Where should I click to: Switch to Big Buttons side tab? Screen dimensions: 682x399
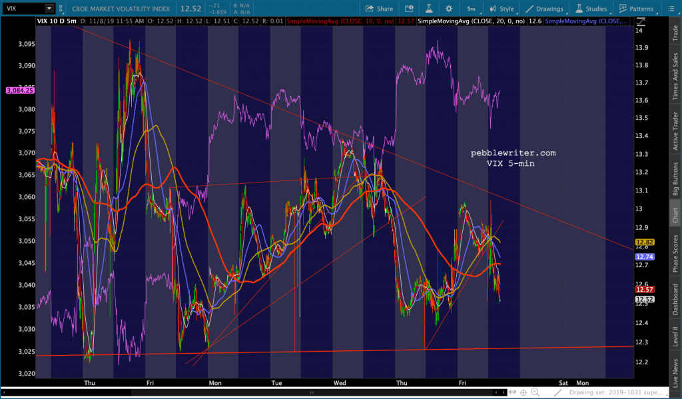[x=675, y=179]
